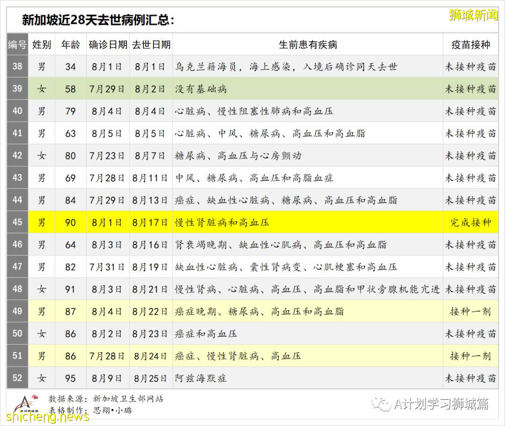Image resolution: width=505 pixels, height=426 pixels.
Task: Click the 年龄 column header cell
Action: (x=70, y=44)
